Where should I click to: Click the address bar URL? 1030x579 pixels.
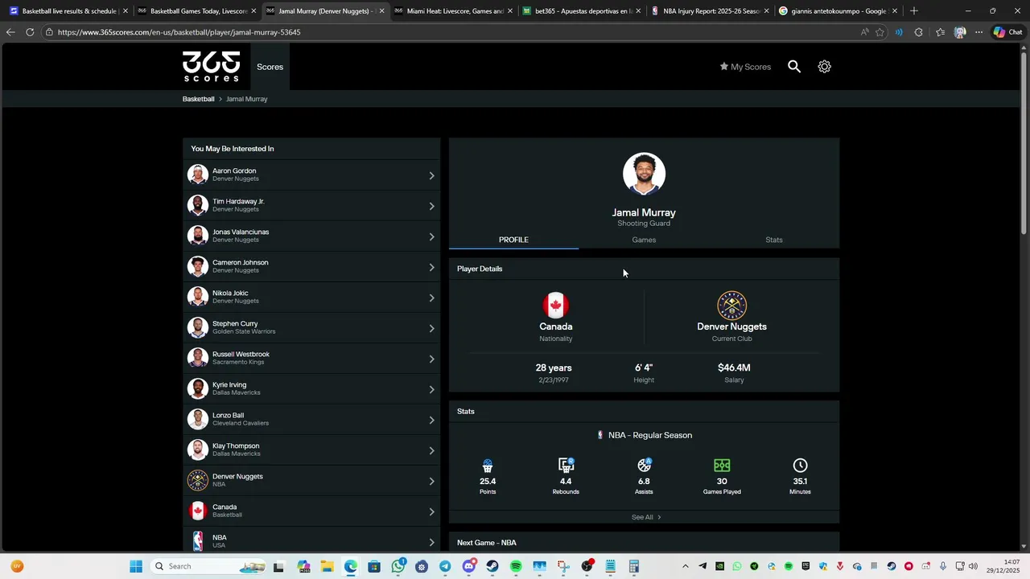[179, 32]
